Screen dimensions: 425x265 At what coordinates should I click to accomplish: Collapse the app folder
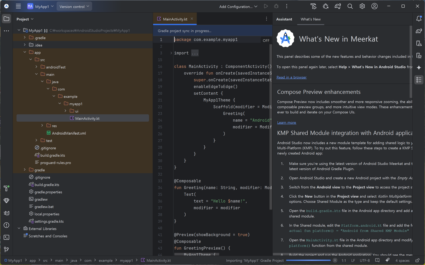tap(25, 52)
